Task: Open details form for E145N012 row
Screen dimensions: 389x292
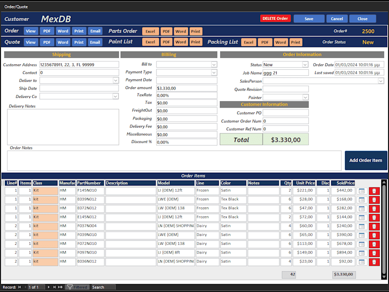Action: (362, 218)
